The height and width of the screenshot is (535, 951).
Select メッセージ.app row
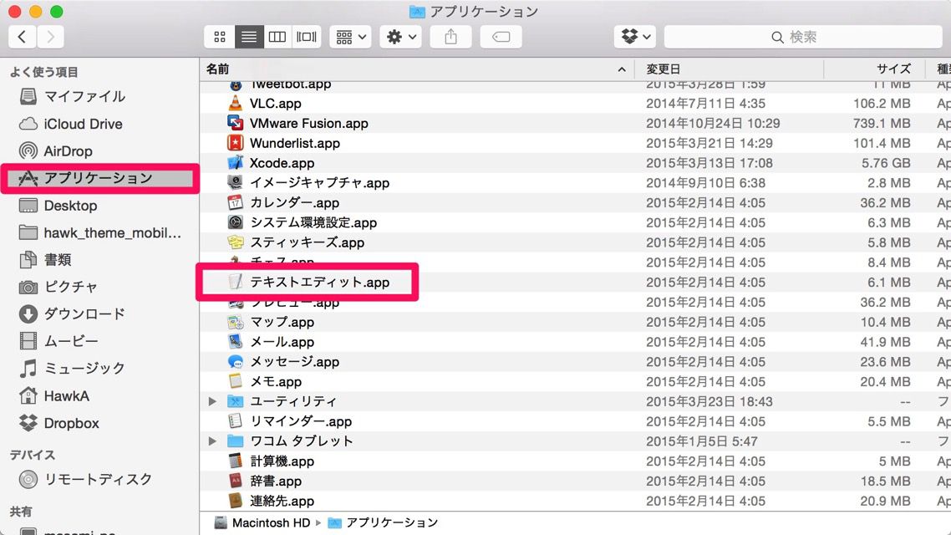tap(575, 361)
